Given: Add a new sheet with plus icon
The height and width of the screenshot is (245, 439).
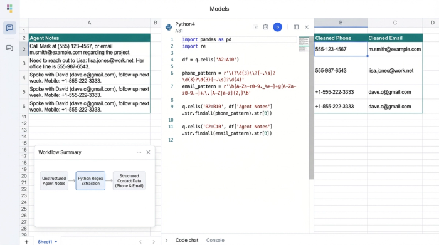Looking at the screenshot, I should click(26, 242).
